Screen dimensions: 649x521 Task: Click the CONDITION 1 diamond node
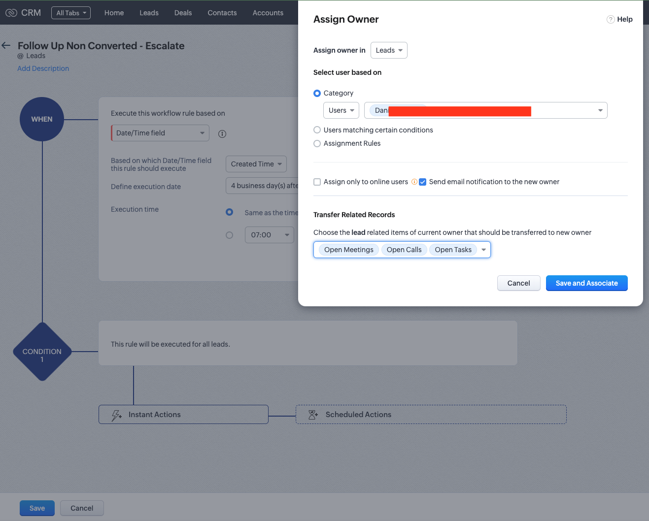click(42, 352)
